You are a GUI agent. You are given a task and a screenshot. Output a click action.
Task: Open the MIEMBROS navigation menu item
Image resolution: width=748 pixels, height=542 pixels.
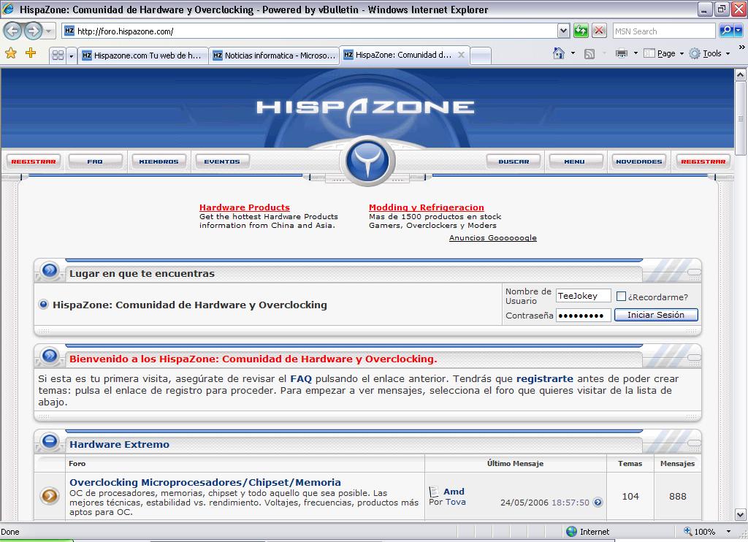pos(159,161)
